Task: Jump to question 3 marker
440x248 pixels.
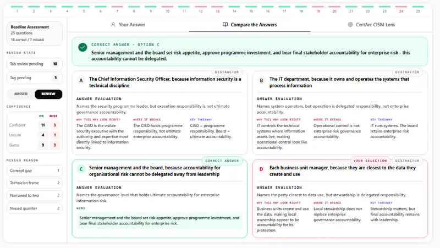Action: [51, 9]
